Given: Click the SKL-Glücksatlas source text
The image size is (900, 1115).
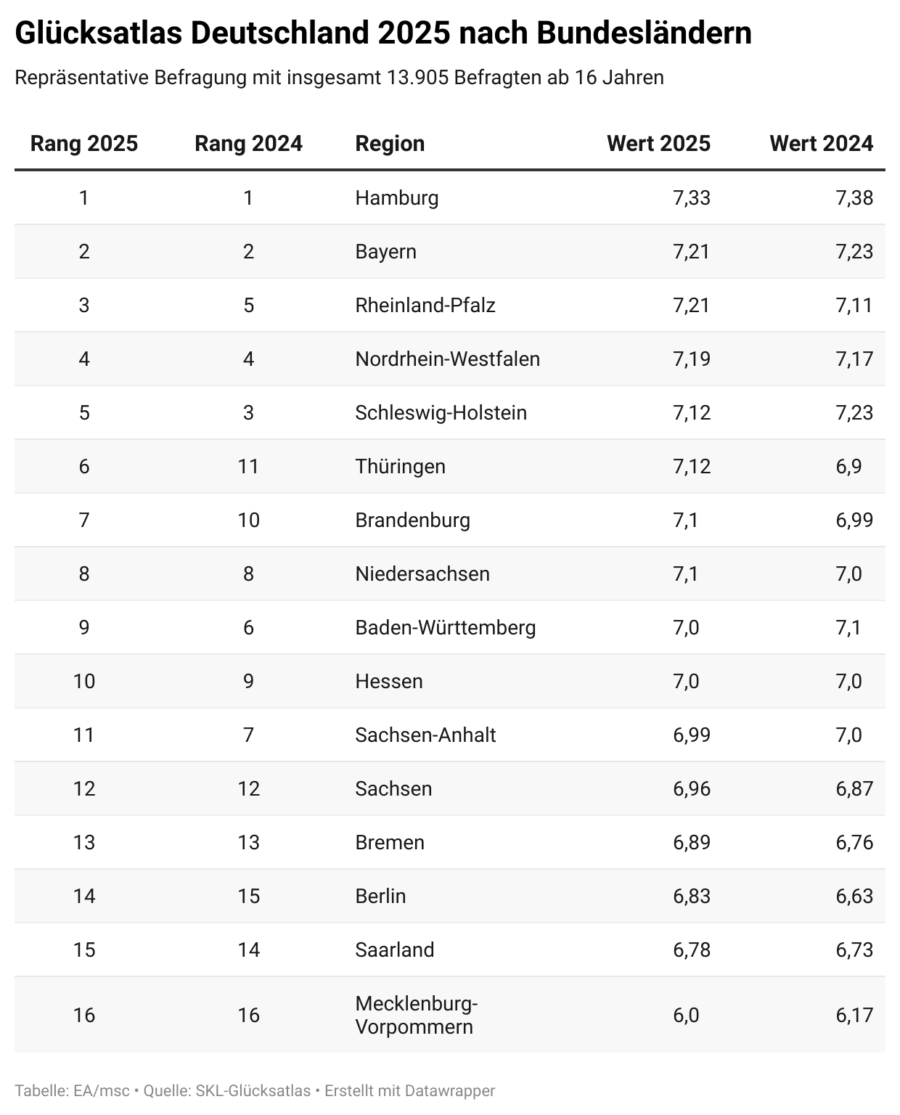Looking at the screenshot, I should click(x=253, y=1090).
